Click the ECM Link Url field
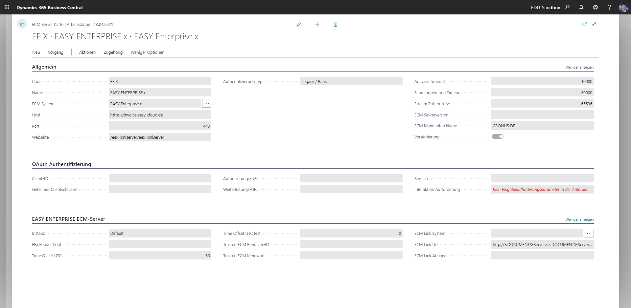631x308 pixels. point(542,244)
